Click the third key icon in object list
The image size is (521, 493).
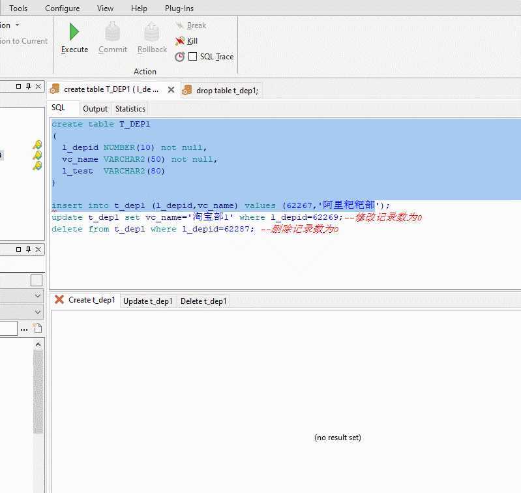[x=37, y=166]
